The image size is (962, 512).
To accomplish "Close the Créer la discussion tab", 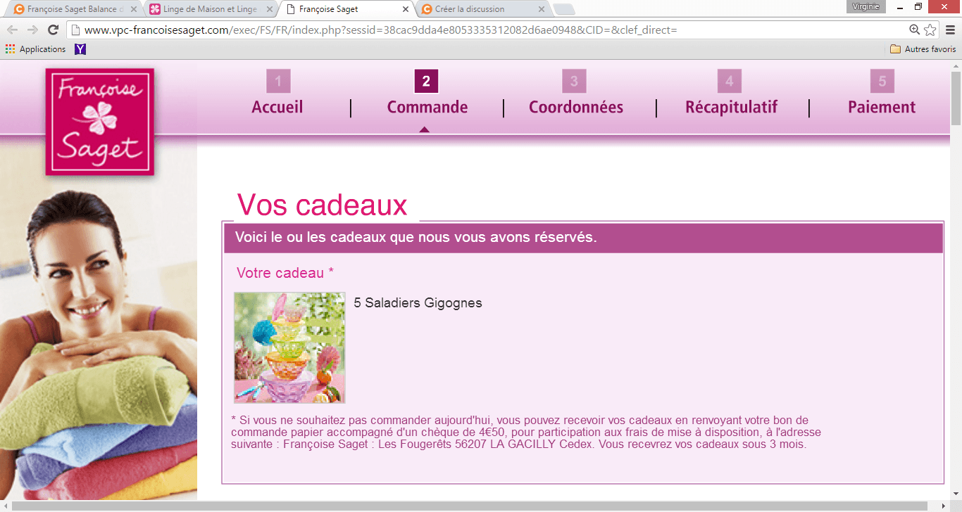I will pyautogui.click(x=542, y=9).
